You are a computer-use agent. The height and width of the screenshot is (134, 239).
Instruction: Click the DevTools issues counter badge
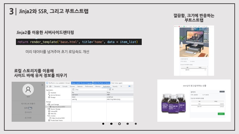130,86
